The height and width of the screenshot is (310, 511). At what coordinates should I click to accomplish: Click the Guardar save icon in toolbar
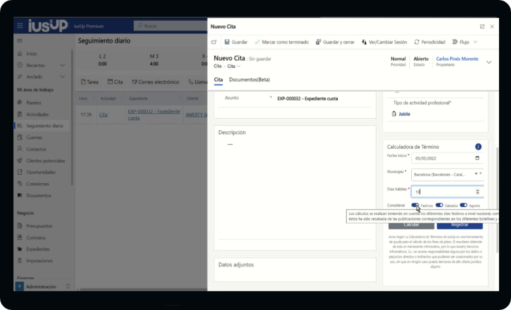pyautogui.click(x=227, y=42)
